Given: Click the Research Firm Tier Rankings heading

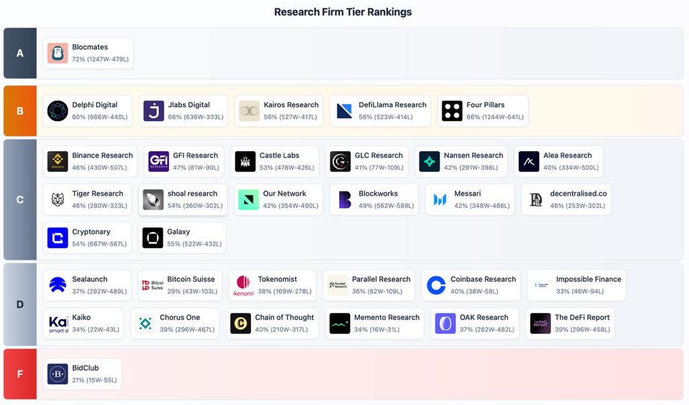Looking at the screenshot, I should (x=342, y=12).
